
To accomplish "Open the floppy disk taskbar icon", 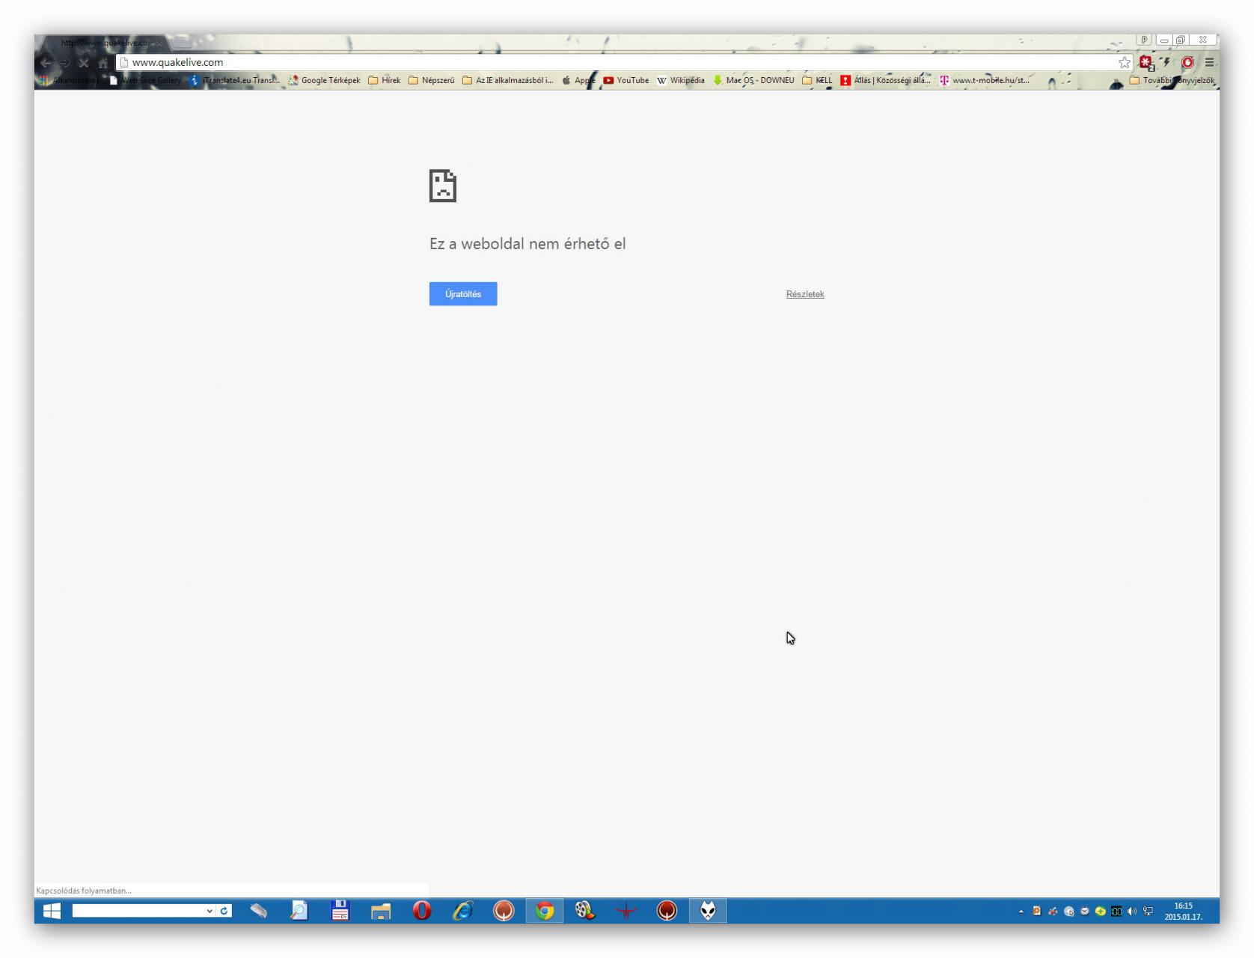I will click(340, 911).
